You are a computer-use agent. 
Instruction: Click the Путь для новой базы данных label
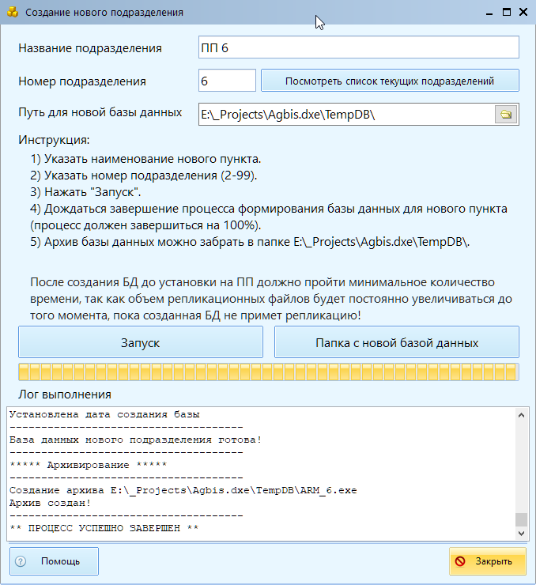[100, 112]
